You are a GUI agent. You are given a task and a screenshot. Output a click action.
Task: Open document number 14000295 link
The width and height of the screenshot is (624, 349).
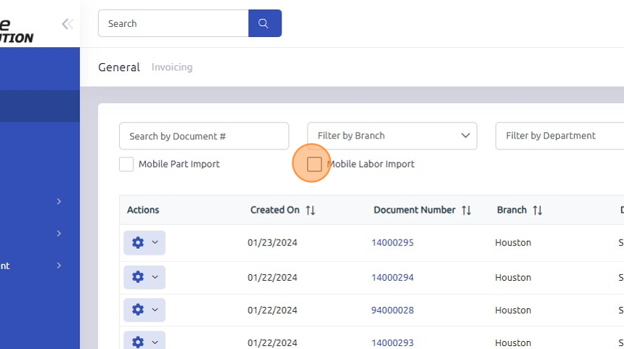click(x=393, y=242)
